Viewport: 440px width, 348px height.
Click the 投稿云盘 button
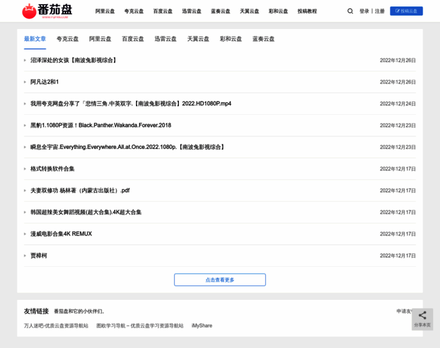pos(406,11)
